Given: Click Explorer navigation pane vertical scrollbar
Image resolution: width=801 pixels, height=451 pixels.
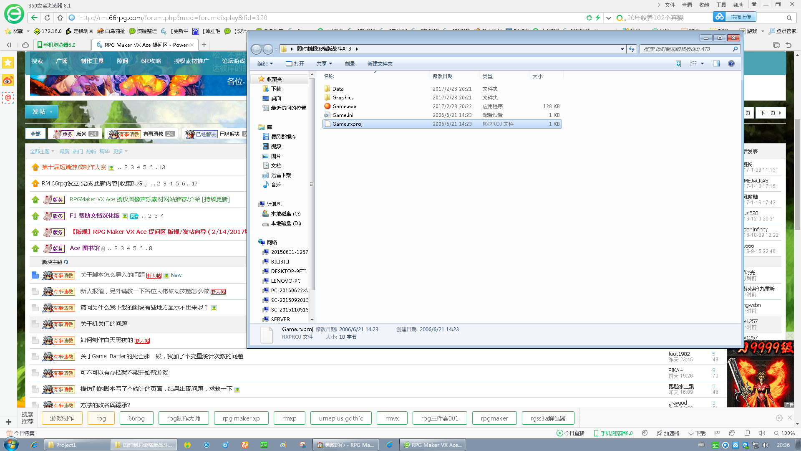Looking at the screenshot, I should pyautogui.click(x=312, y=184).
